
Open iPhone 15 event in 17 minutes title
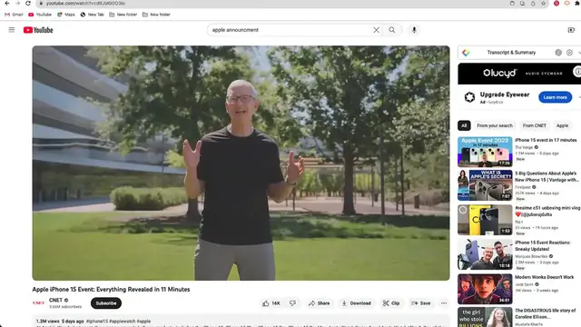click(x=546, y=140)
